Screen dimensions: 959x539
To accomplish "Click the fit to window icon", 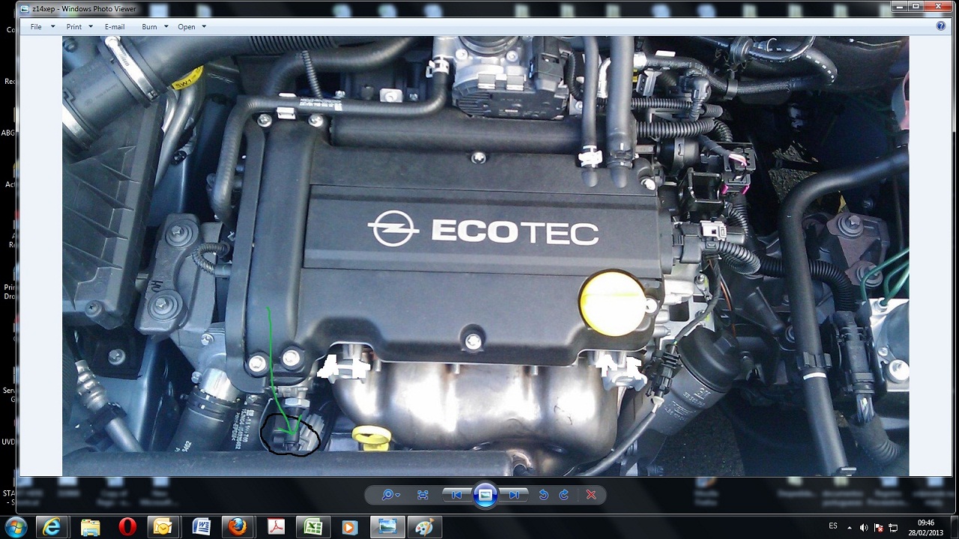I will [x=423, y=495].
